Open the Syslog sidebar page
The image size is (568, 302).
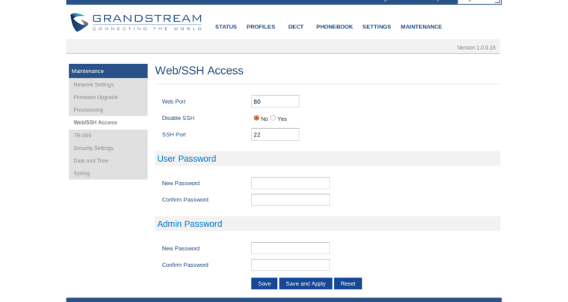(x=81, y=173)
